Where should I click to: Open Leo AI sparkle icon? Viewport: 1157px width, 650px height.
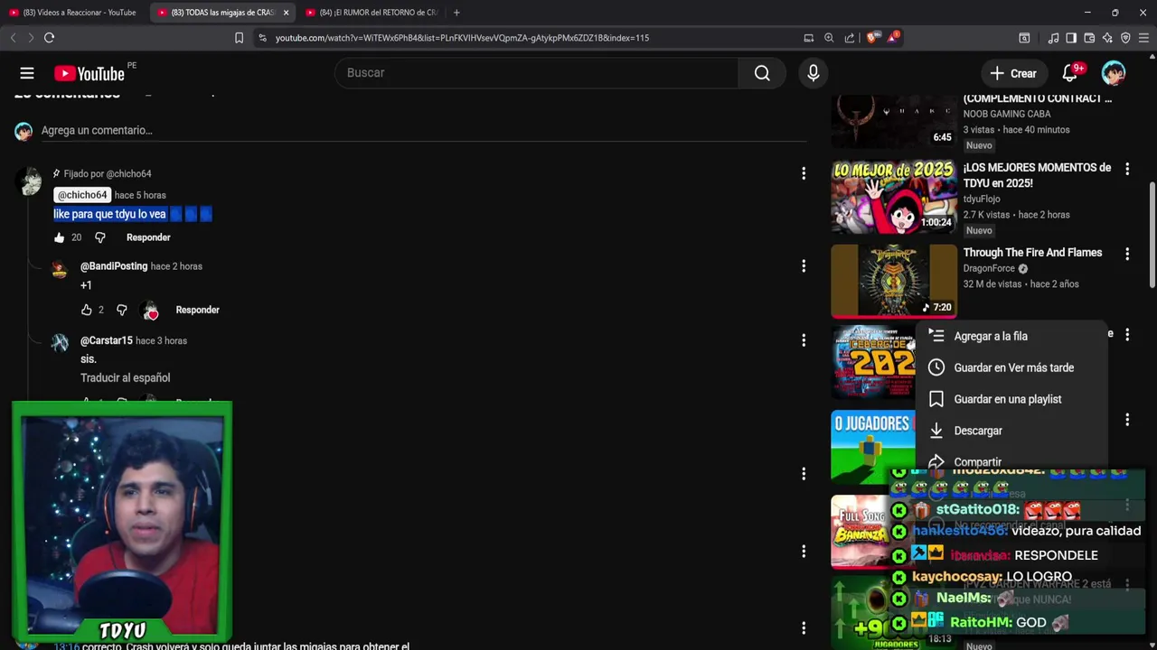tap(1107, 38)
